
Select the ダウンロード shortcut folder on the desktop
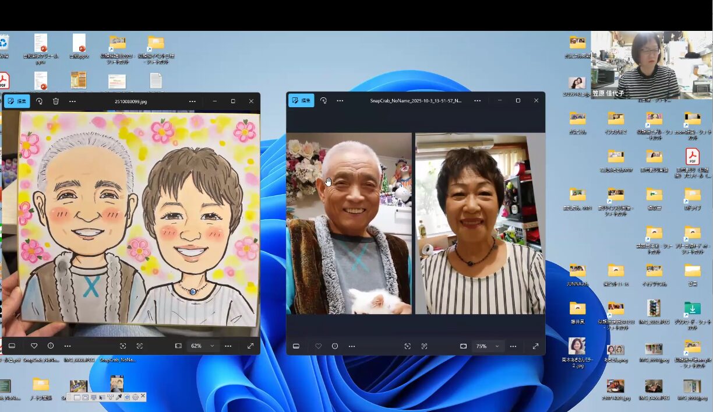point(692,309)
